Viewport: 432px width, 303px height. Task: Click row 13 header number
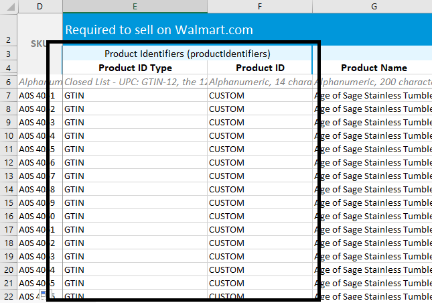[8, 176]
